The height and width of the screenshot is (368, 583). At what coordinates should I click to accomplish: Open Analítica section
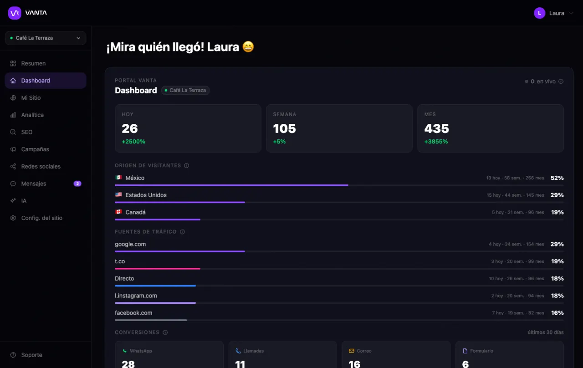(x=46, y=115)
